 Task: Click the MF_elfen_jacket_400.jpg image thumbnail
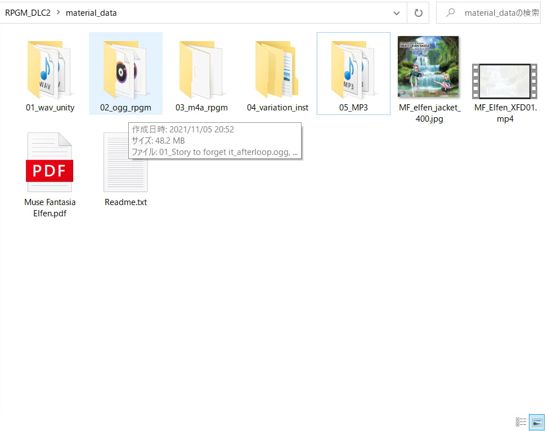(428, 66)
